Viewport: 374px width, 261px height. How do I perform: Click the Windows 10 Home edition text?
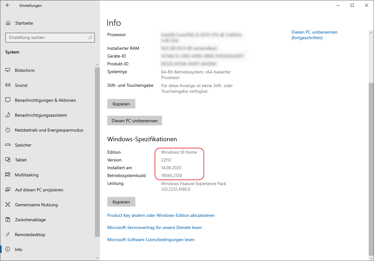[179, 152]
